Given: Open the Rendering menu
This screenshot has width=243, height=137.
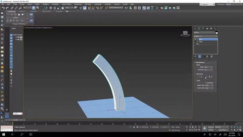Looking at the screenshot, I should point(78,4).
